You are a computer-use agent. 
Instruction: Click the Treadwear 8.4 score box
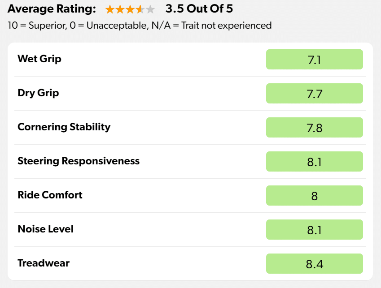pos(314,264)
